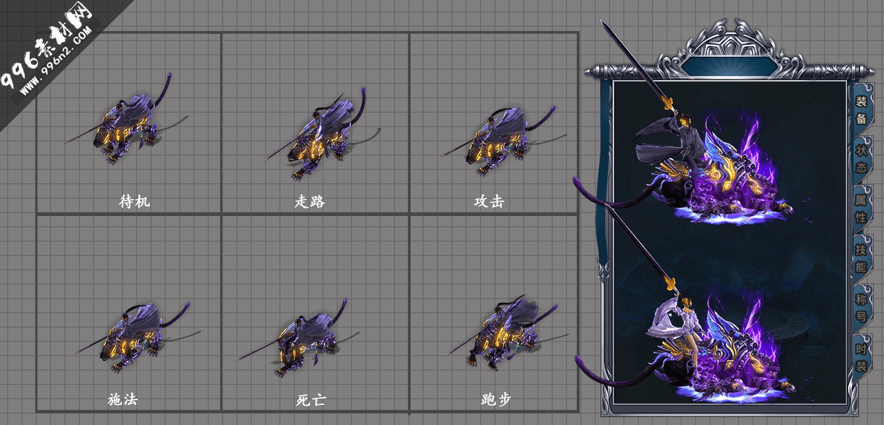Open the 技能 skills tab
This screenshot has width=884, height=425.
tap(861, 257)
